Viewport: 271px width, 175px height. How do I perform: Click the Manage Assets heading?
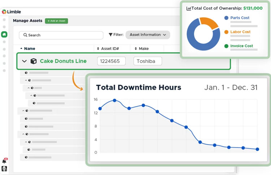(x=28, y=21)
